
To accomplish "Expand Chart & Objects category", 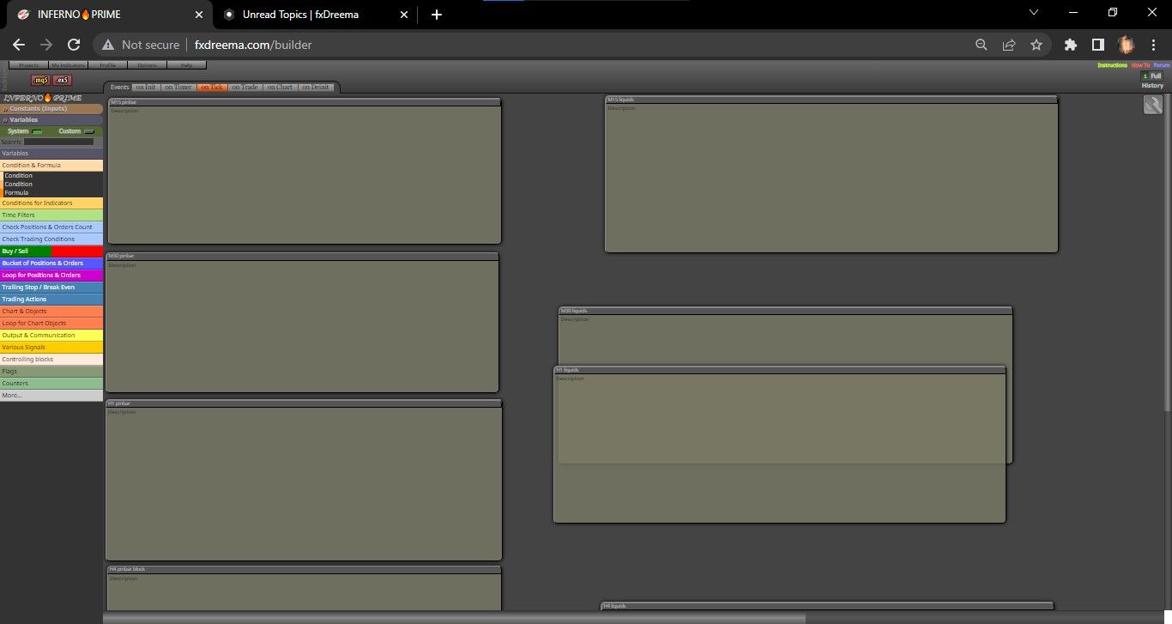I will 51,312.
